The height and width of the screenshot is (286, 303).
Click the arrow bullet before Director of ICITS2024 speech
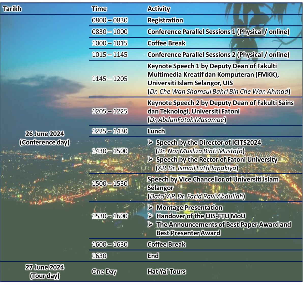150,142
